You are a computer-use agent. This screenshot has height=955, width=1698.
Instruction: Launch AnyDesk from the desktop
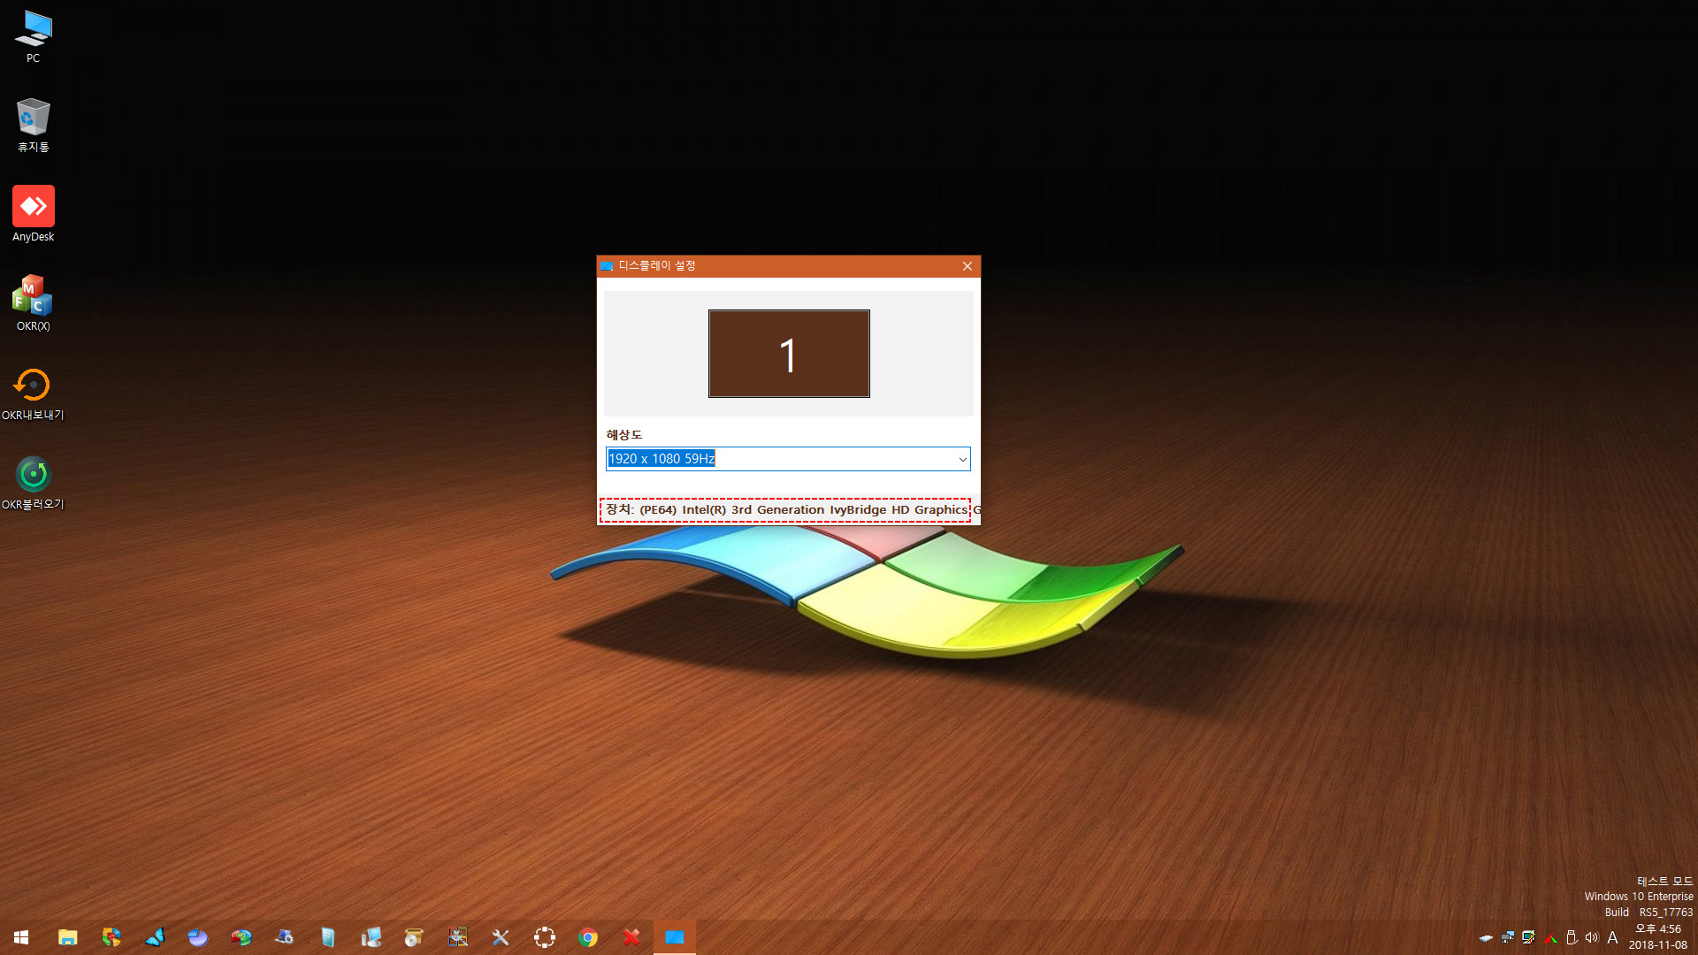pos(33,215)
